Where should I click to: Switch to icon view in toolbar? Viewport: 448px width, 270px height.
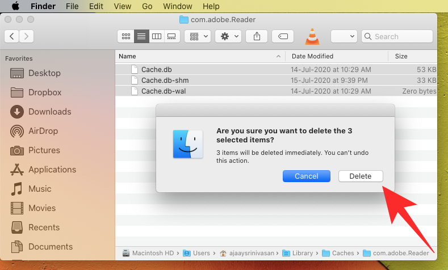(125, 36)
